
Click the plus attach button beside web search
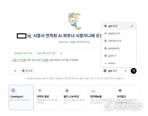[15, 71]
